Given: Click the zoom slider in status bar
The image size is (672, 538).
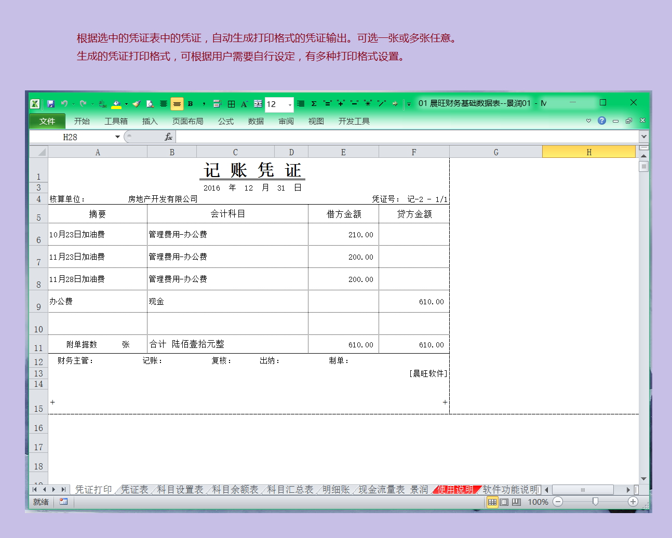Looking at the screenshot, I should [595, 502].
